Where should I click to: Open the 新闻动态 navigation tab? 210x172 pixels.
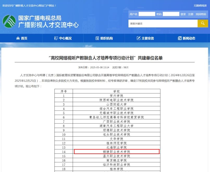tap(187, 38)
